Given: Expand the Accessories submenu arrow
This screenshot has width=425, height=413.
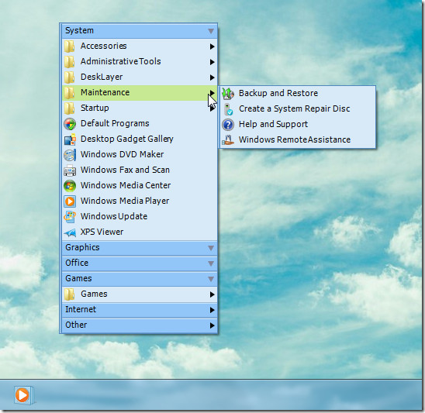Looking at the screenshot, I should click(x=212, y=46).
